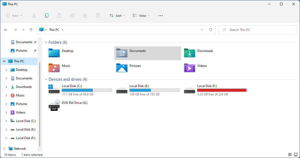Open the Sort dropdown menu
The height and width of the screenshot is (158, 300).
tap(117, 16)
